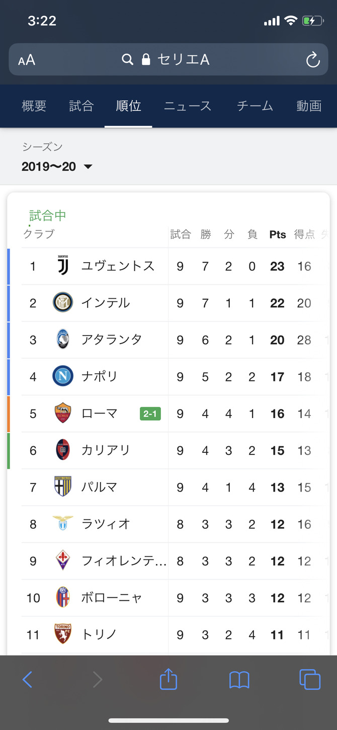Tap the live 2-1 score badge
This screenshot has width=337, height=730.
(150, 414)
